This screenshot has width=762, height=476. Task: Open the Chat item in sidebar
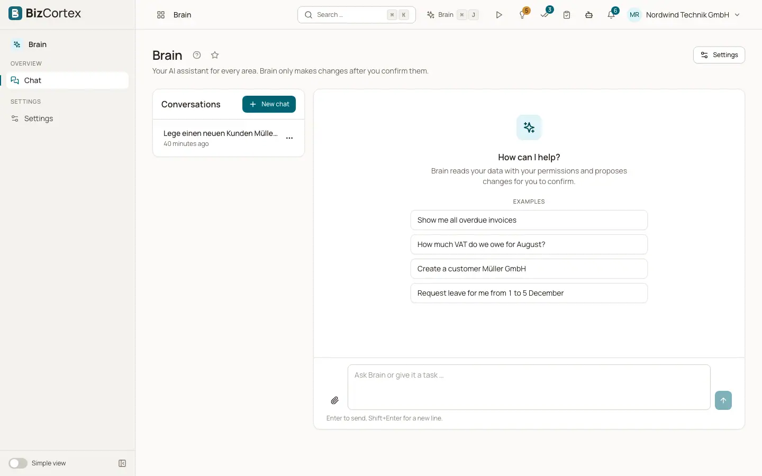click(68, 80)
